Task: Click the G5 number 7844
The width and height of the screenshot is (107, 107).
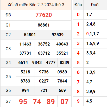Action: point(62,81)
